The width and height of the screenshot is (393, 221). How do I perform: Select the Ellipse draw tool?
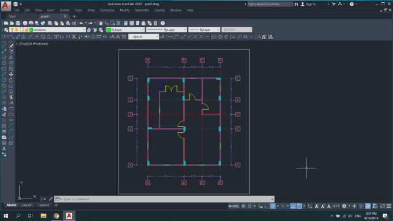coord(4,98)
